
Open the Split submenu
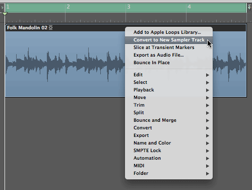tap(169, 113)
